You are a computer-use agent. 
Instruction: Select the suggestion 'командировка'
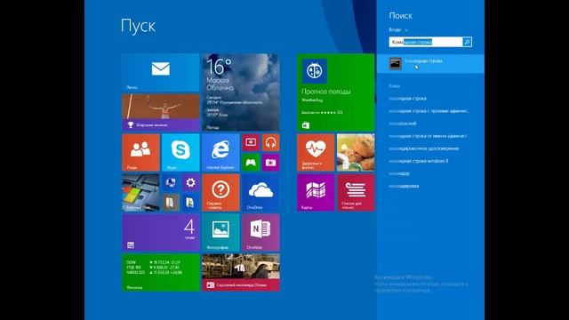coord(404,186)
